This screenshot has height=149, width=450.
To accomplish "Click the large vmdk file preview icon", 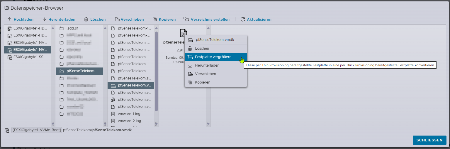I will click(x=183, y=33).
